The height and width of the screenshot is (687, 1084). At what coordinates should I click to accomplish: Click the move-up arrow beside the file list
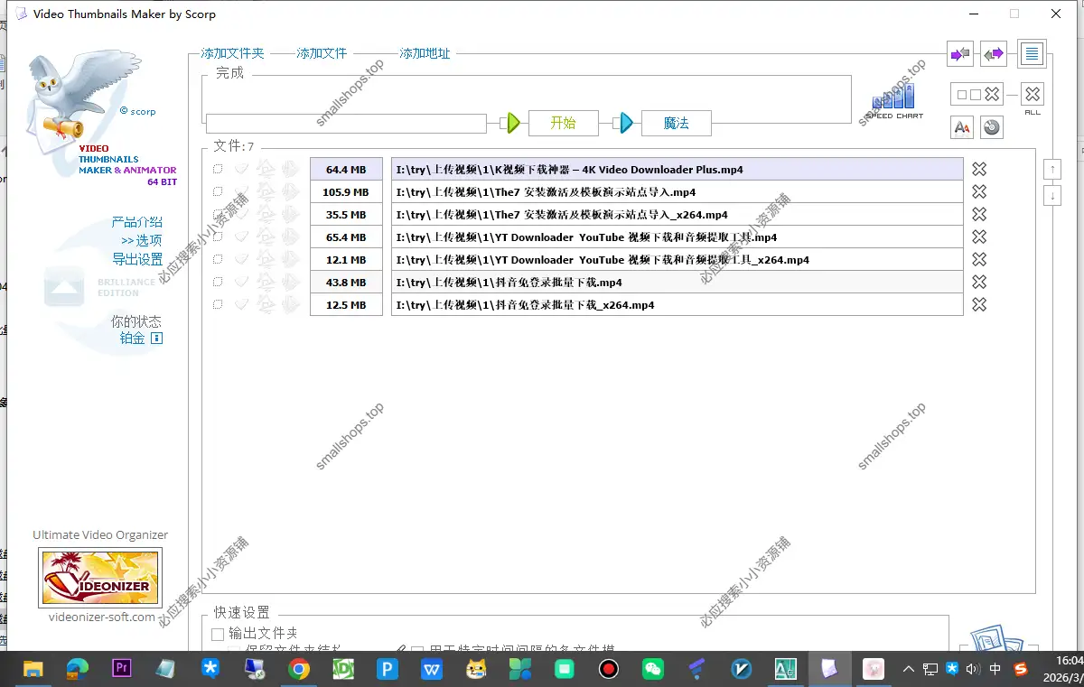[x=1051, y=168]
